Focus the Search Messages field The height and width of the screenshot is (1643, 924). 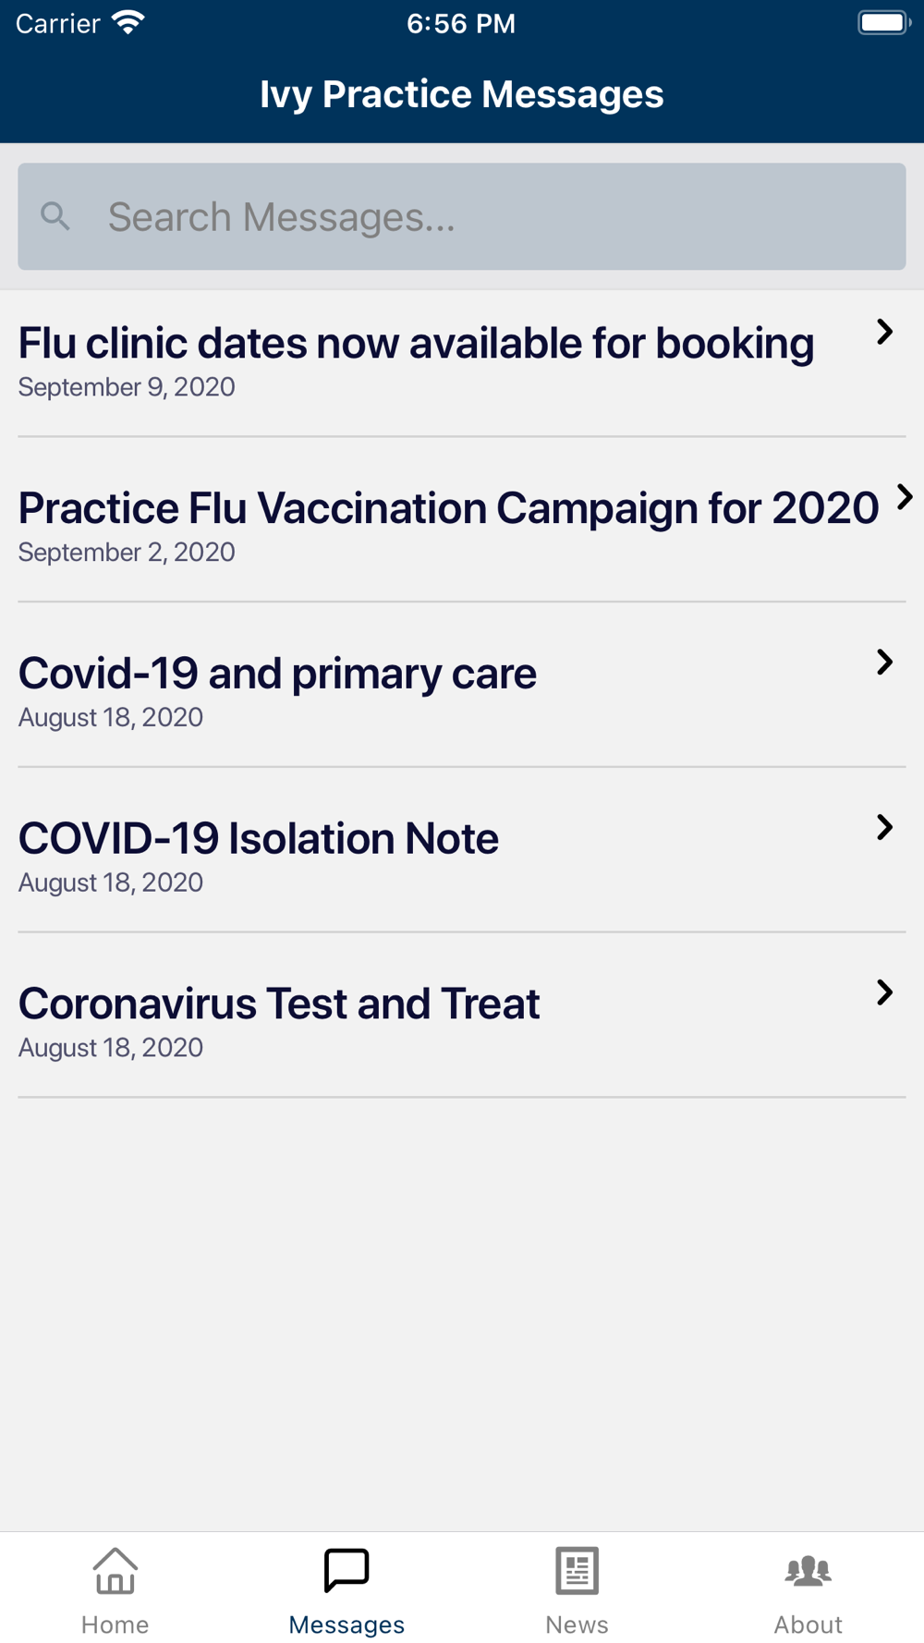point(462,217)
